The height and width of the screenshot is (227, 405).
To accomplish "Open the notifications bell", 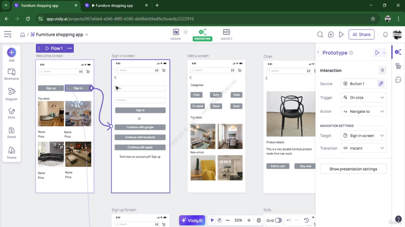I will [385, 35].
